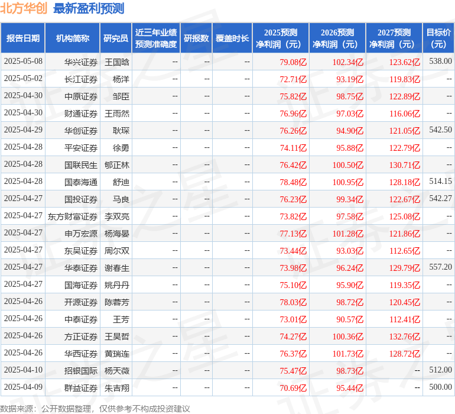
Task: Click the 2025预测净利润 column header
Action: tap(280, 38)
